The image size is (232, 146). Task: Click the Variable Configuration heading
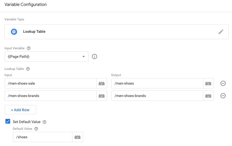(25, 5)
